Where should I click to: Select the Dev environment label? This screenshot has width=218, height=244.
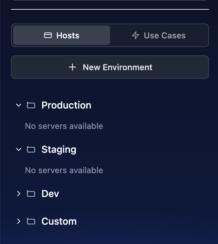pyautogui.click(x=50, y=194)
